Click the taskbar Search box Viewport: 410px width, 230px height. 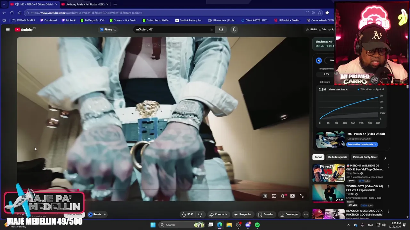[x=182, y=225]
